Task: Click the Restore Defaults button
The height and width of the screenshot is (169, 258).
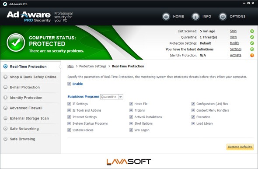Action: click(x=240, y=147)
